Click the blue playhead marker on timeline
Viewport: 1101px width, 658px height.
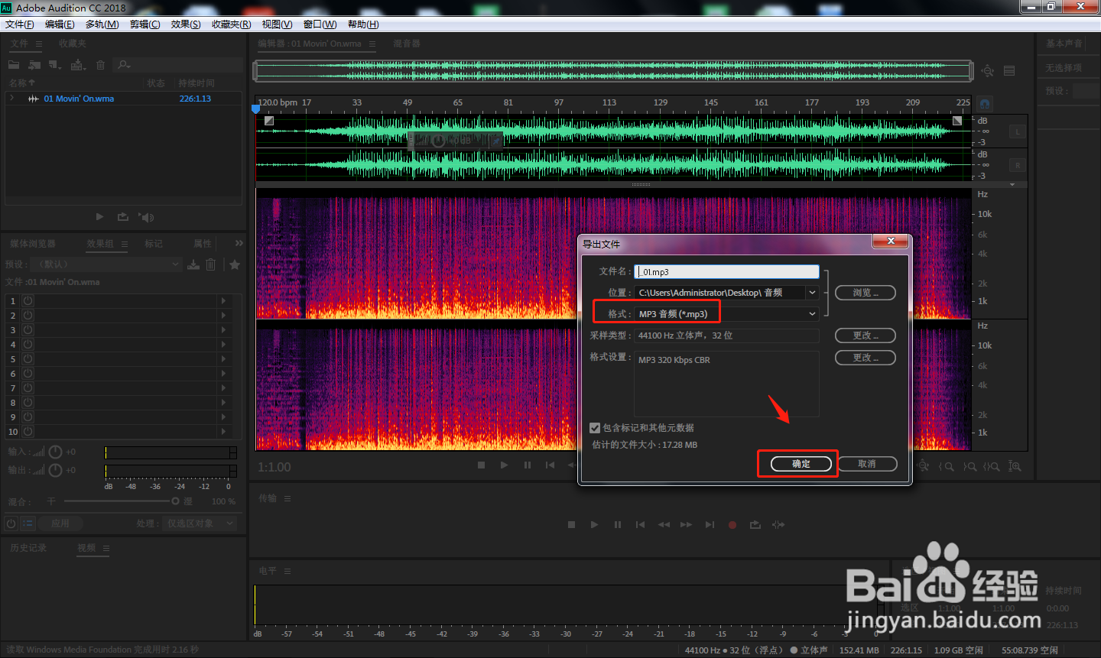pyautogui.click(x=256, y=109)
